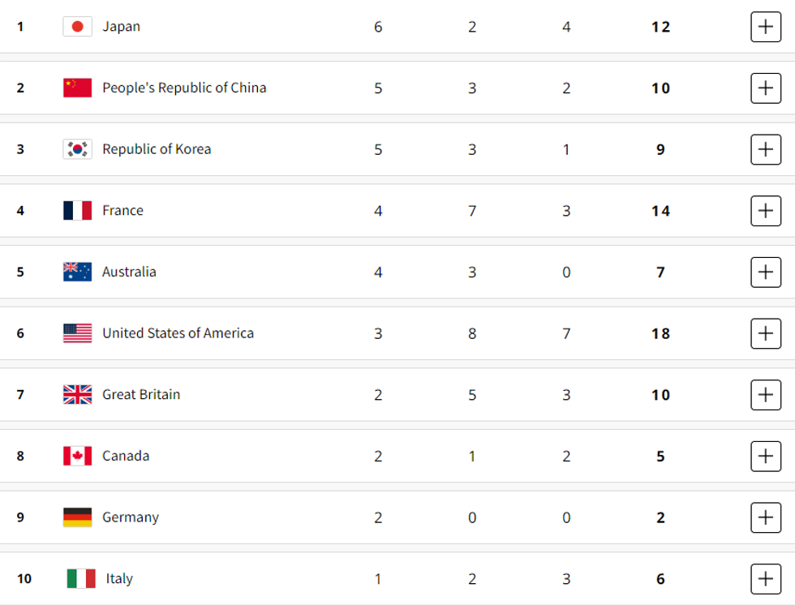Click the Italy flag icon
795x605 pixels.
tap(81, 578)
